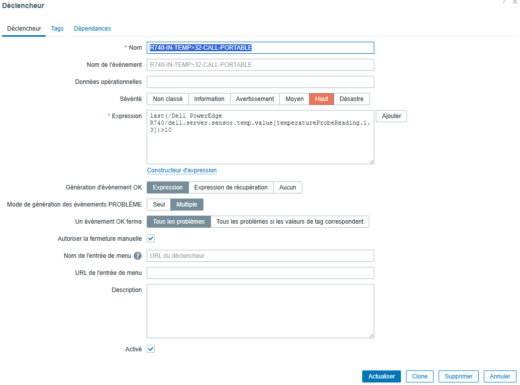
Task: Click the Ajouter expression button
Action: [x=391, y=116]
